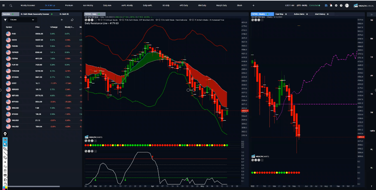Open notifications via the bell icon

point(331,6)
